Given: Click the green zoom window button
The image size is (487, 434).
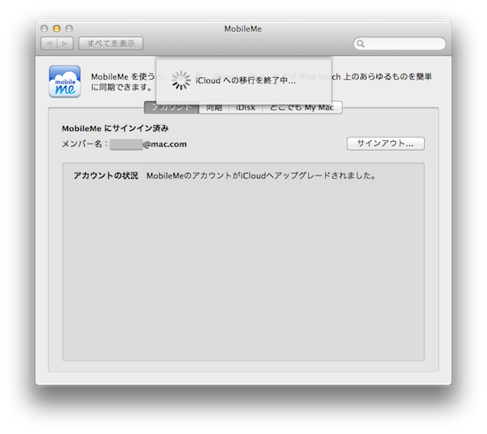Looking at the screenshot, I should point(69,28).
